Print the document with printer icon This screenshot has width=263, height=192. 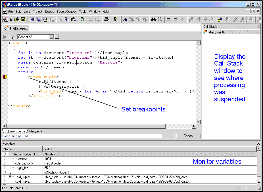pyautogui.click(x=106, y=19)
